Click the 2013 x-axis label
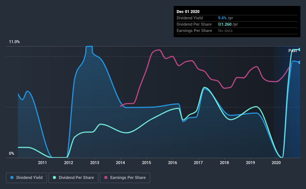306x189 pixels. point(94,163)
